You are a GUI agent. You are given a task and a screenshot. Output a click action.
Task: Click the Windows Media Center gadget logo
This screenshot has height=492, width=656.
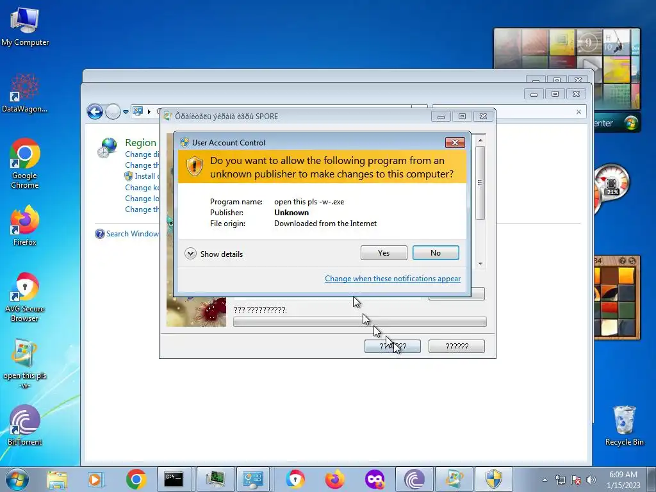[x=631, y=123]
